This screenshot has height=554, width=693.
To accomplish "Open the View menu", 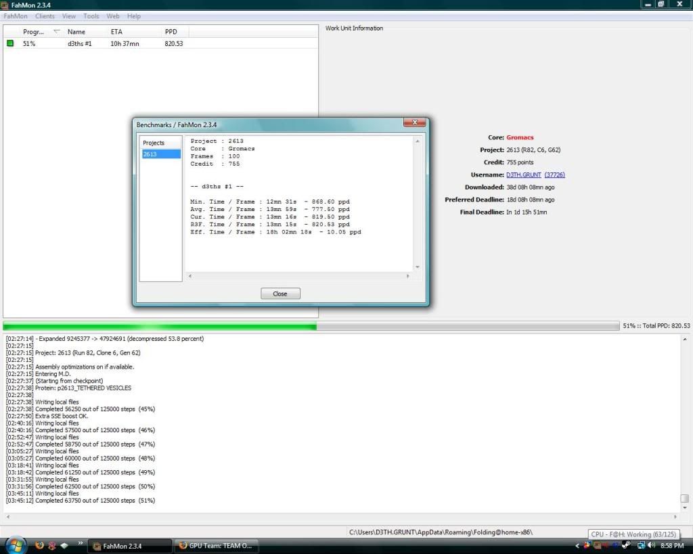I will click(x=69, y=16).
